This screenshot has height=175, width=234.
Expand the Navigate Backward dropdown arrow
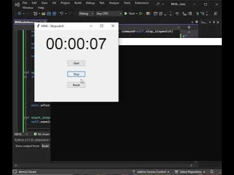click(x=24, y=14)
